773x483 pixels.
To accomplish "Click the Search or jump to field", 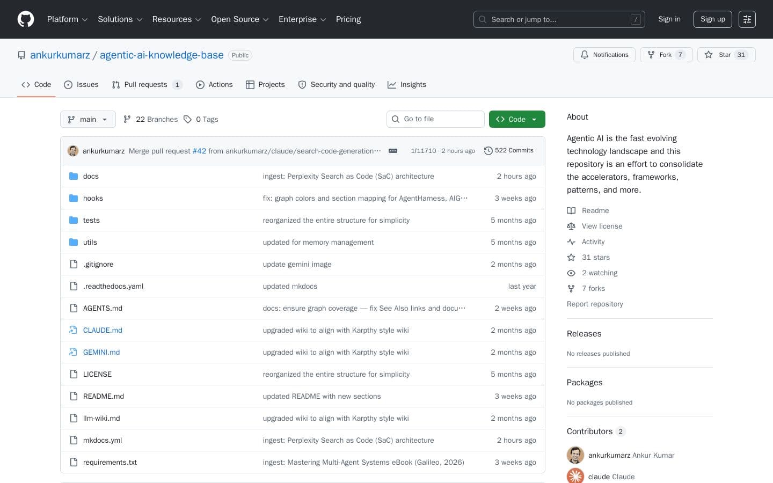I will coord(559,19).
